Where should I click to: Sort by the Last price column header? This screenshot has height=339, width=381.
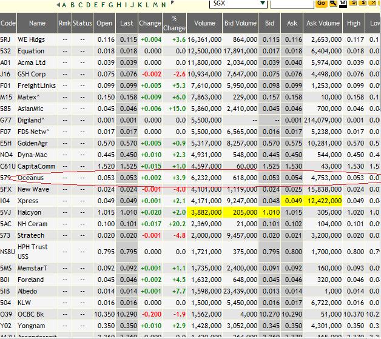coord(126,24)
